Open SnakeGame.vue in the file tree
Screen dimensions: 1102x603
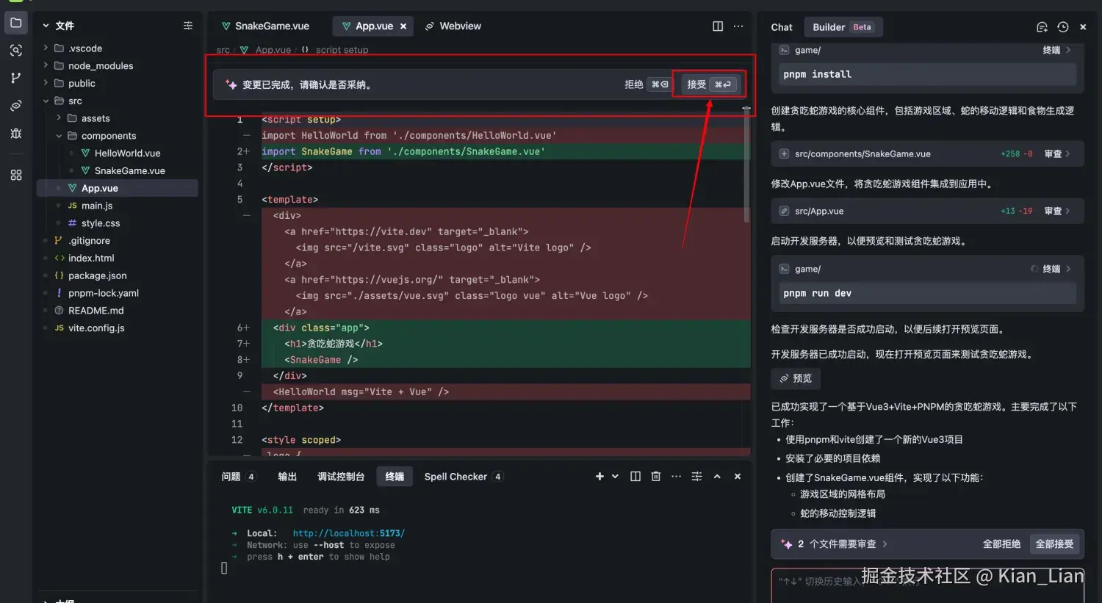[129, 171]
